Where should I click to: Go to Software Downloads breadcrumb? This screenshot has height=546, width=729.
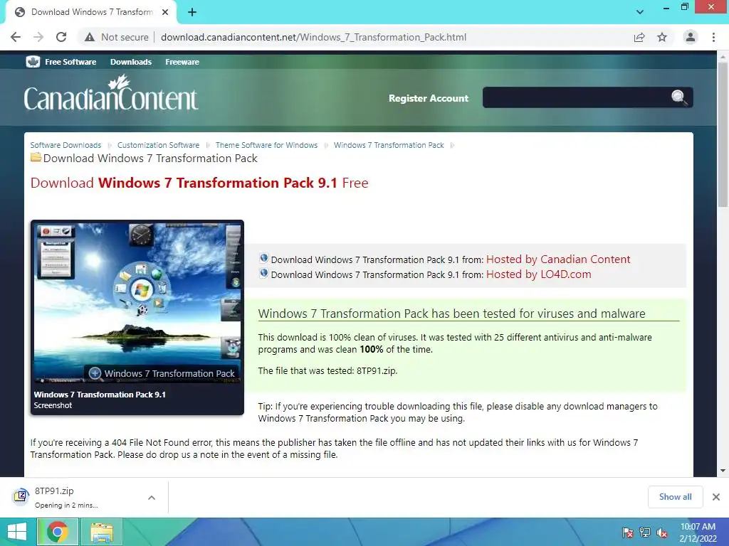tap(65, 145)
